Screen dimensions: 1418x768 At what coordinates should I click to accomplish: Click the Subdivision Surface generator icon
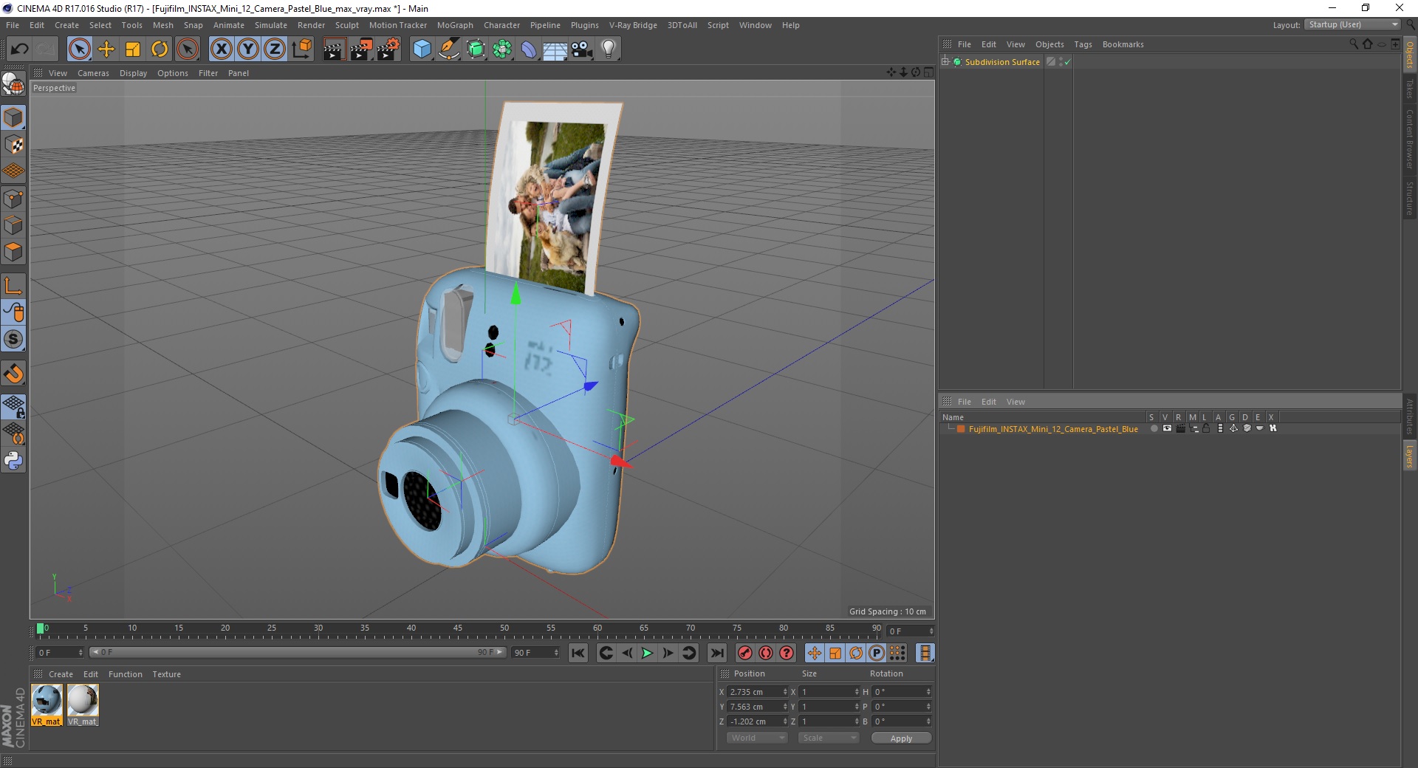click(476, 49)
